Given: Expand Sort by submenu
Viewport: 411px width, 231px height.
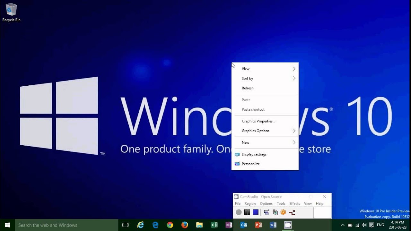Looking at the screenshot, I should pyautogui.click(x=265, y=78).
